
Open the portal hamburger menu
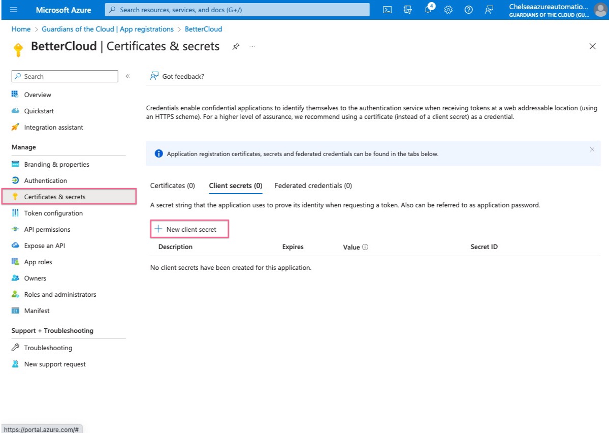click(x=14, y=10)
